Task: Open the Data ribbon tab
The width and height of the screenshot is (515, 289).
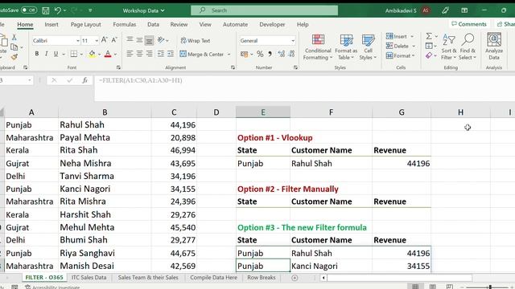Action: [x=153, y=25]
